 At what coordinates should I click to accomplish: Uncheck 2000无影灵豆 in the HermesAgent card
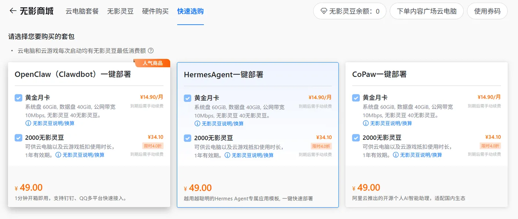188,138
